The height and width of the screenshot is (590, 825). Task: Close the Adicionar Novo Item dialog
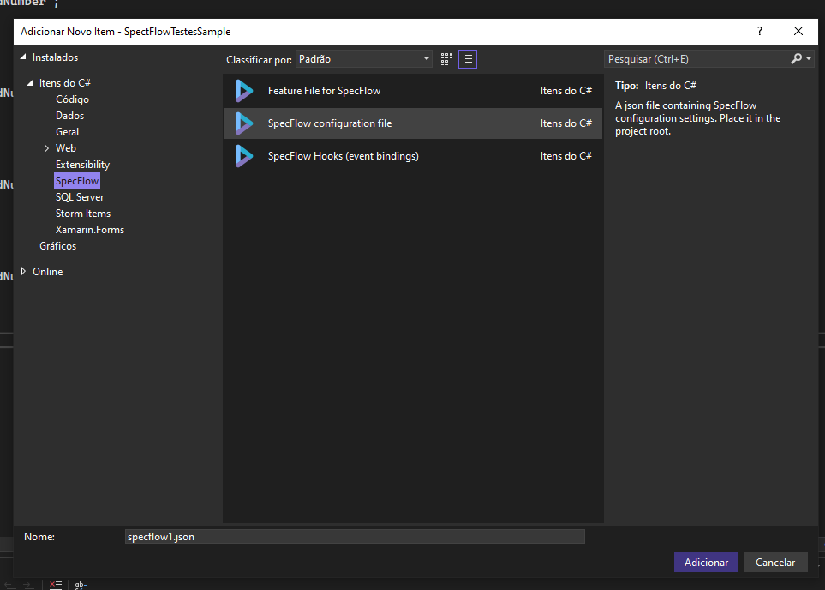pos(798,31)
